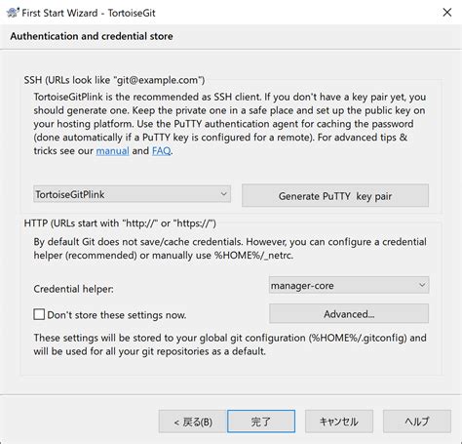Open the TortoiseGitPlink SSH client combo box
462x444 pixels.
pos(132,194)
